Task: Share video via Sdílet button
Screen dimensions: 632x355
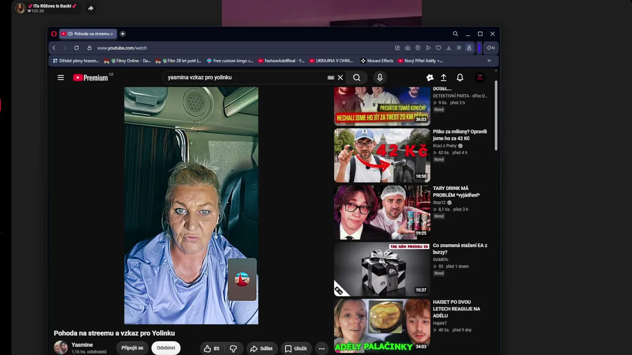Action: 261,349
